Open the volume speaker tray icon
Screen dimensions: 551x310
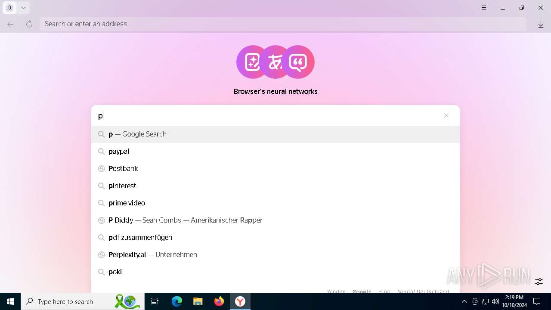point(495,301)
